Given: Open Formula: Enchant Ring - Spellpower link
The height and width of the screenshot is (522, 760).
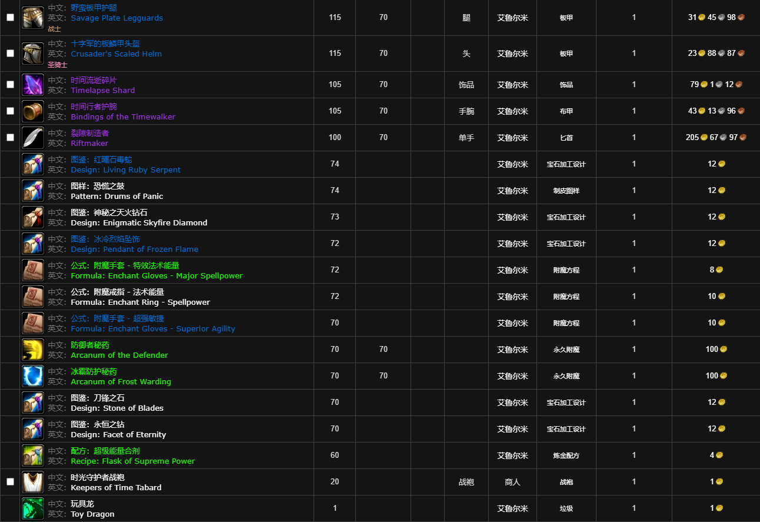Looking at the screenshot, I should click(140, 302).
